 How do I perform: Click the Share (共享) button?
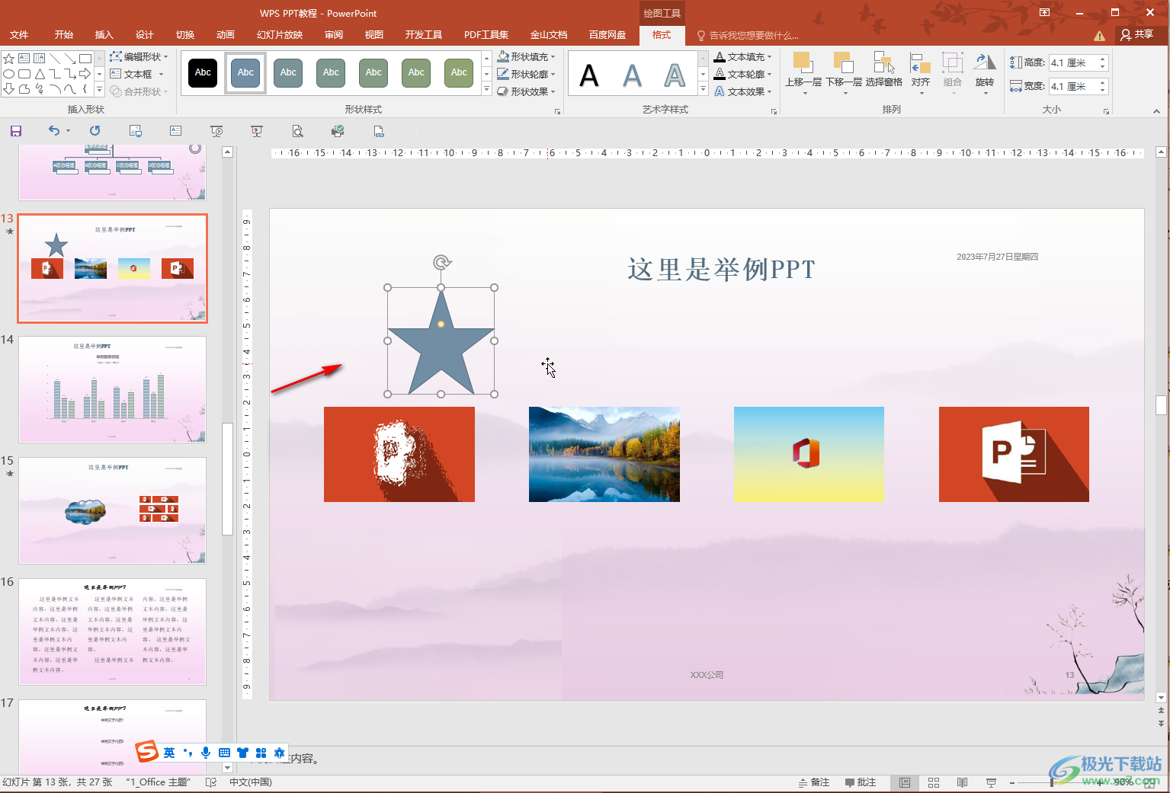(1137, 35)
